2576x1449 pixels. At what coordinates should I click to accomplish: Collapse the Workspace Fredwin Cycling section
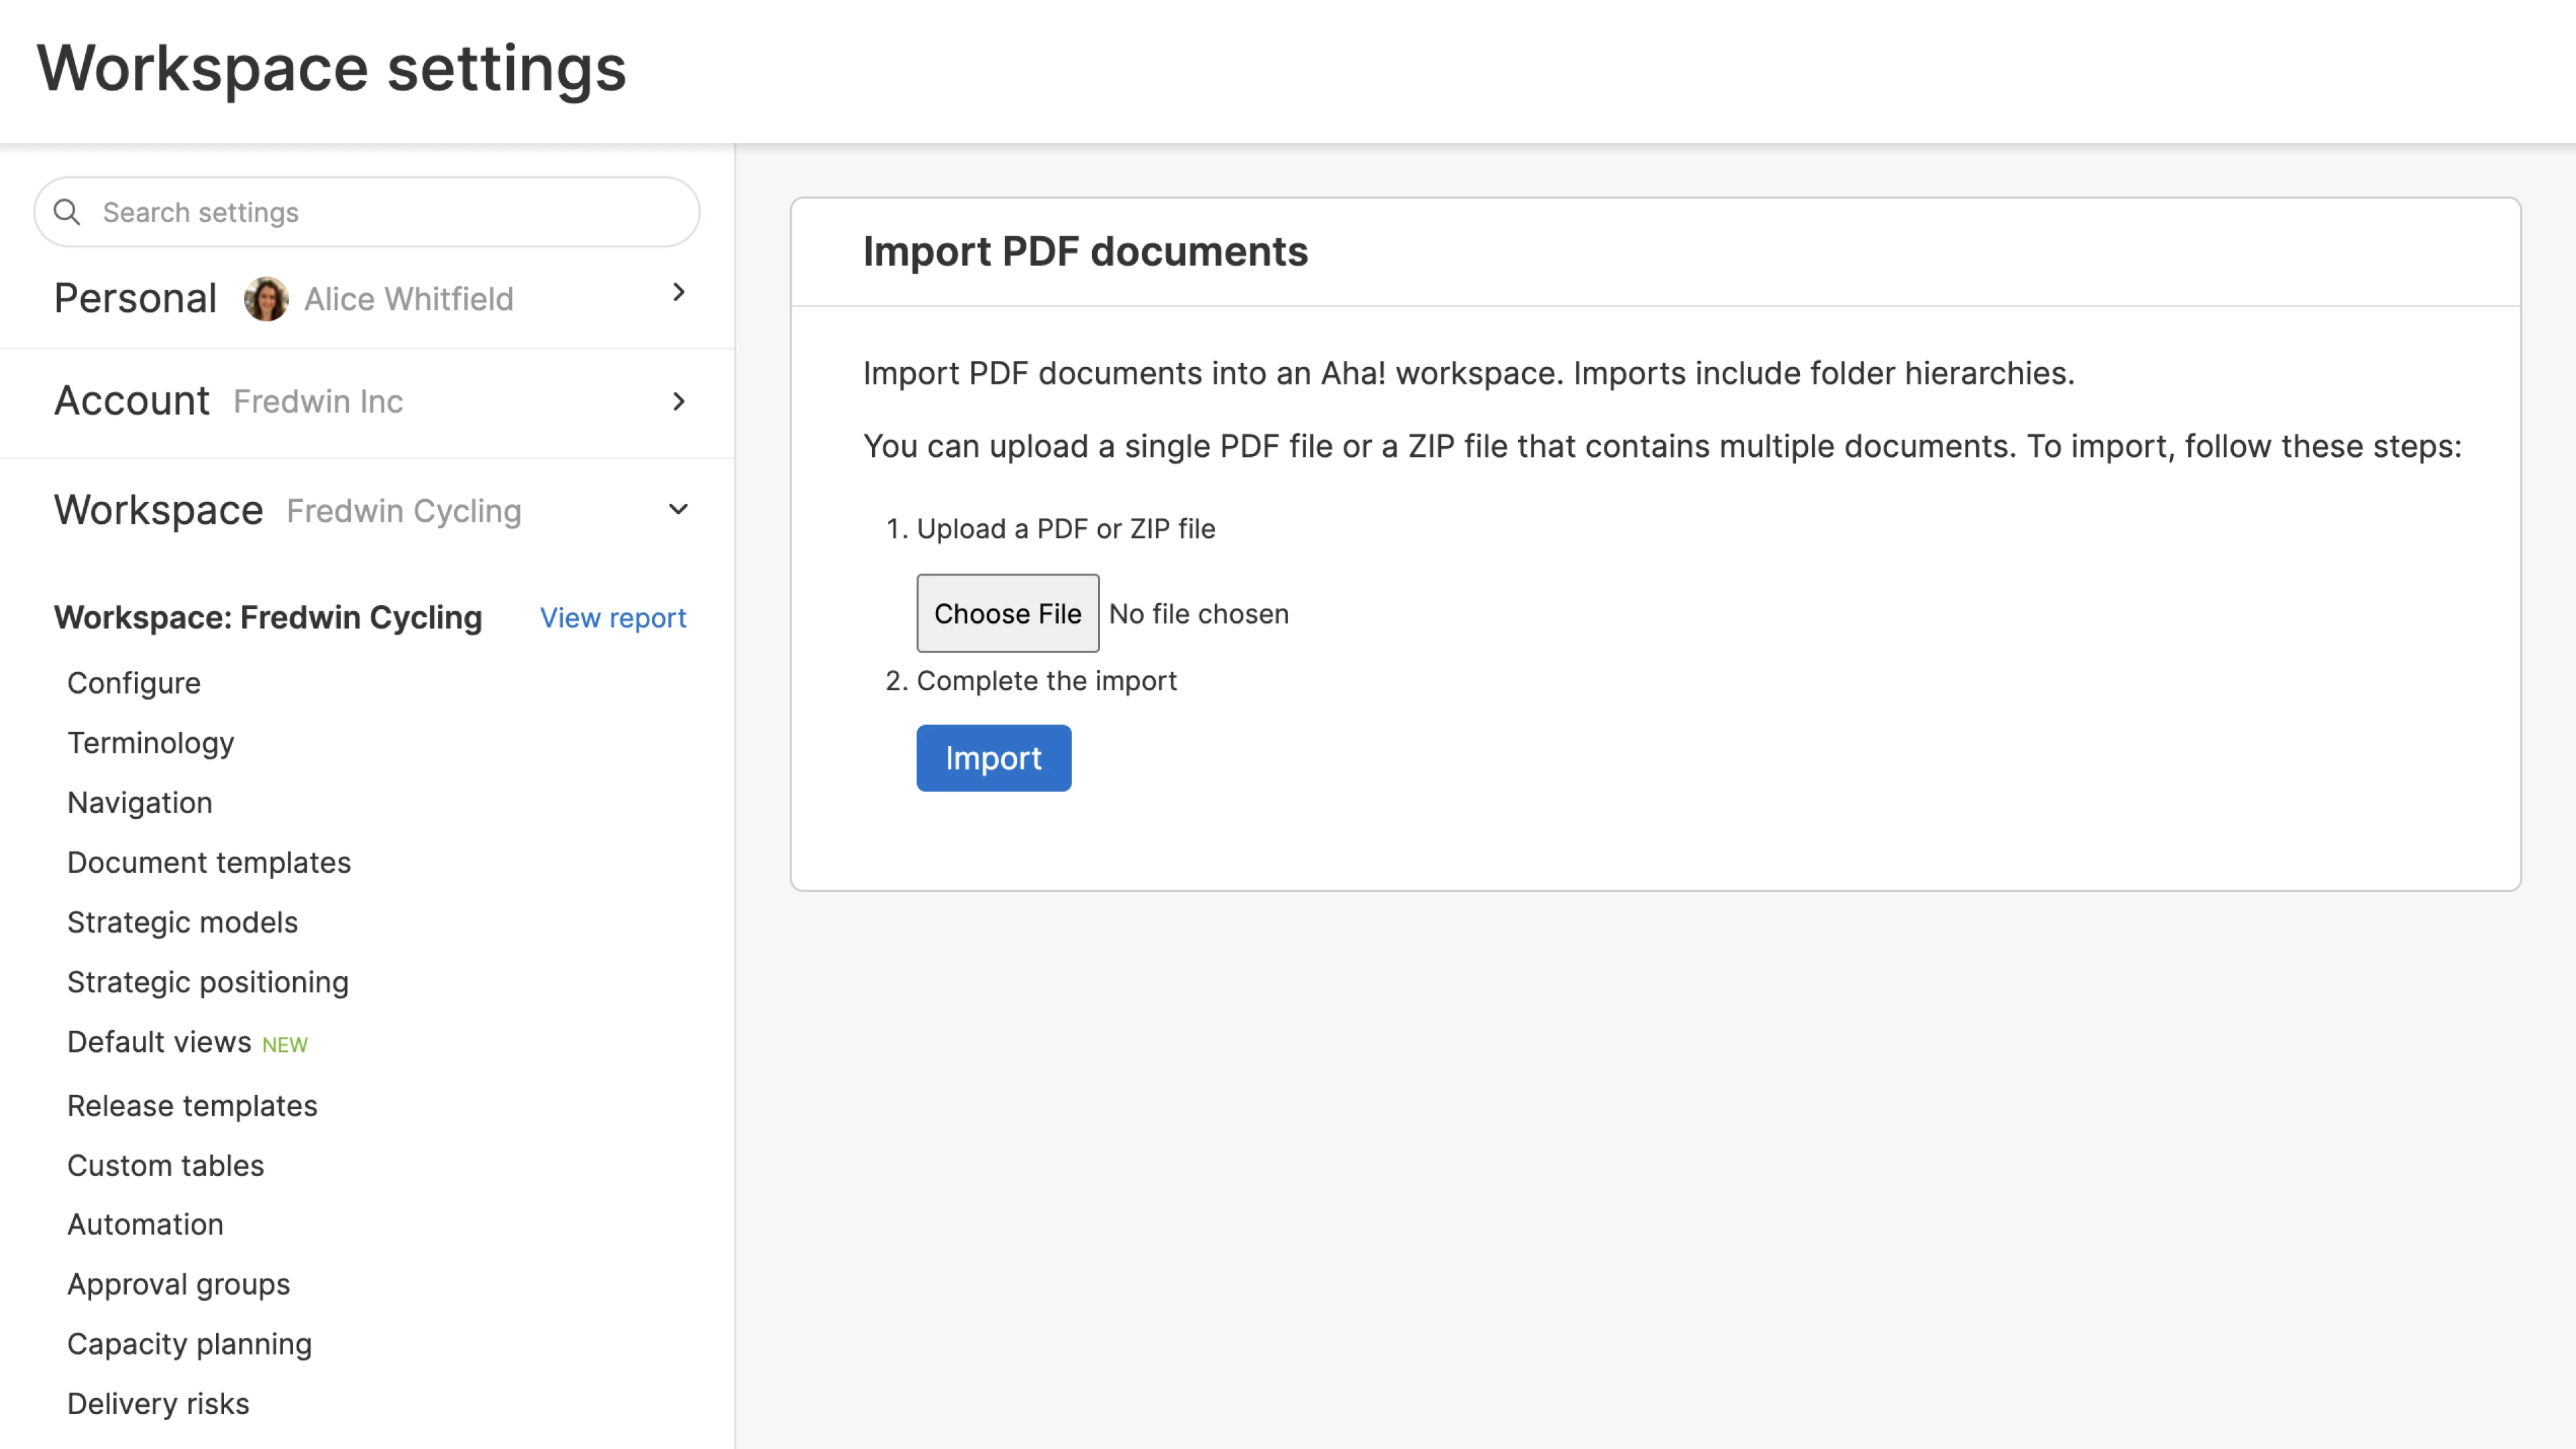pos(679,509)
